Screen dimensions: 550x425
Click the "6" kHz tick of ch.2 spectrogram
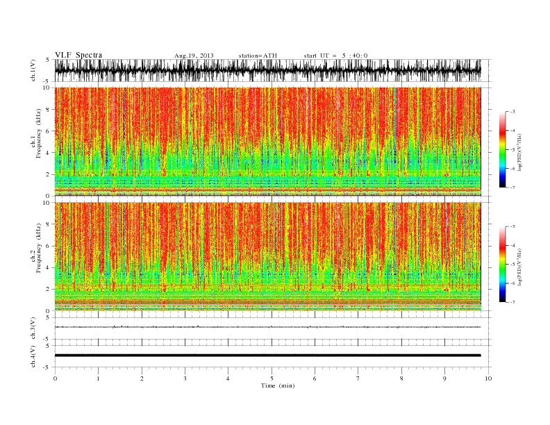[x=48, y=246]
